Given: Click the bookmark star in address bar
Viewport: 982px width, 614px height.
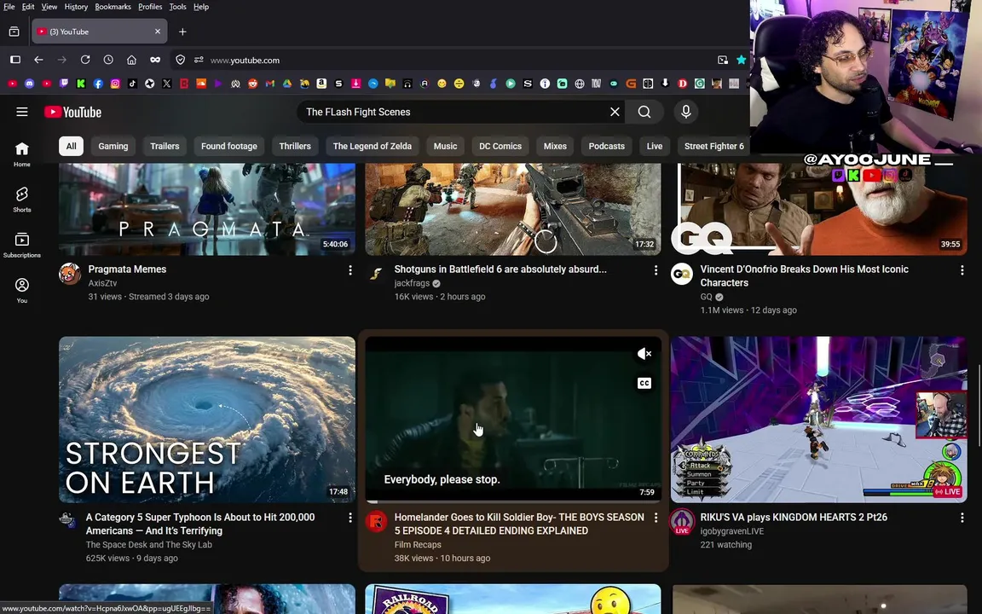Looking at the screenshot, I should [741, 61].
